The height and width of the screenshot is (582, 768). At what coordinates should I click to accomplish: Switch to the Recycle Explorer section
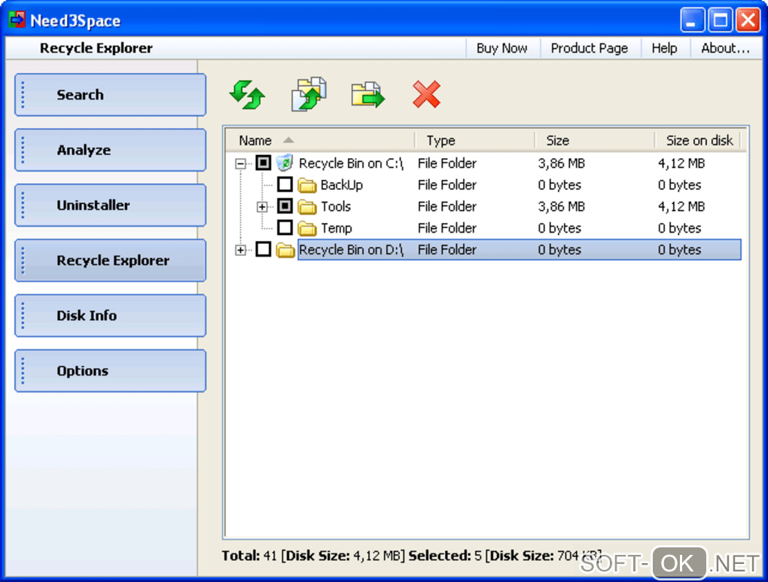point(110,261)
